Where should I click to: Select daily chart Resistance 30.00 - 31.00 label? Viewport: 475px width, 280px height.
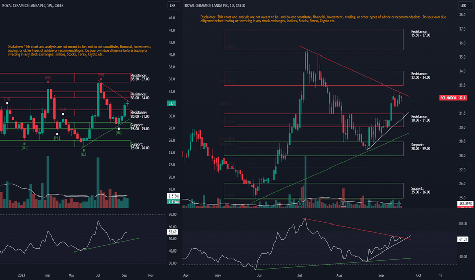pos(420,118)
